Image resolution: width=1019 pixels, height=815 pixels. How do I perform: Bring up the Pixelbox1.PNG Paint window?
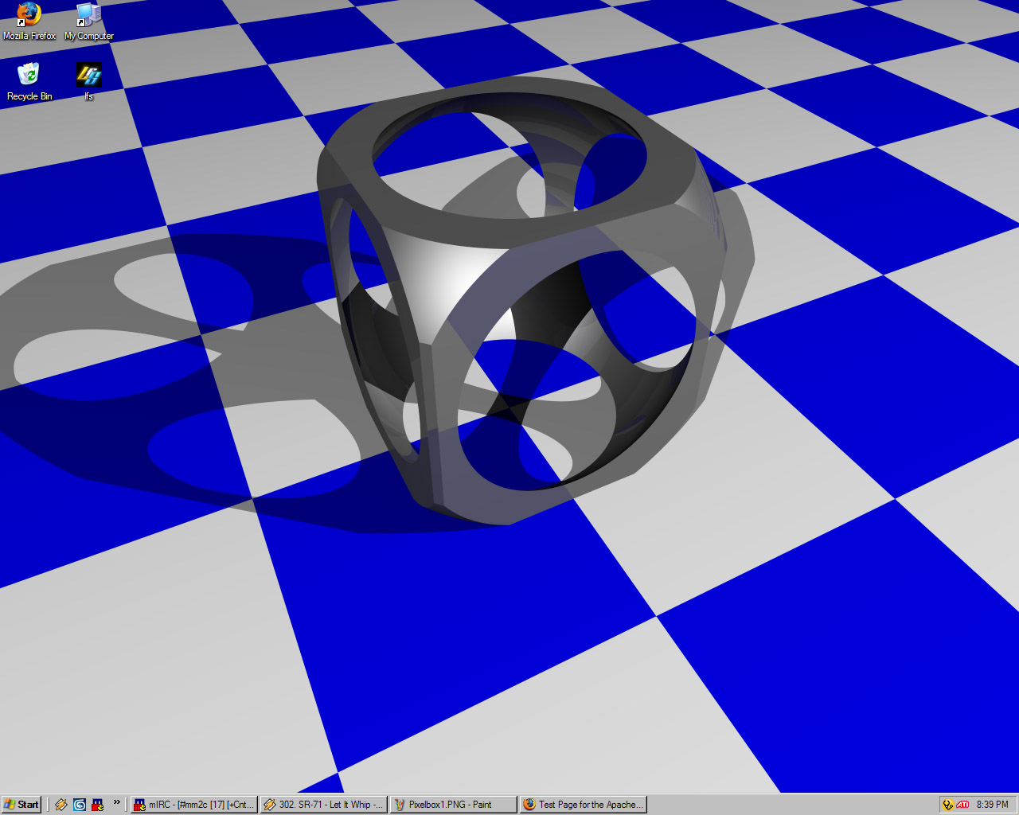pos(454,805)
